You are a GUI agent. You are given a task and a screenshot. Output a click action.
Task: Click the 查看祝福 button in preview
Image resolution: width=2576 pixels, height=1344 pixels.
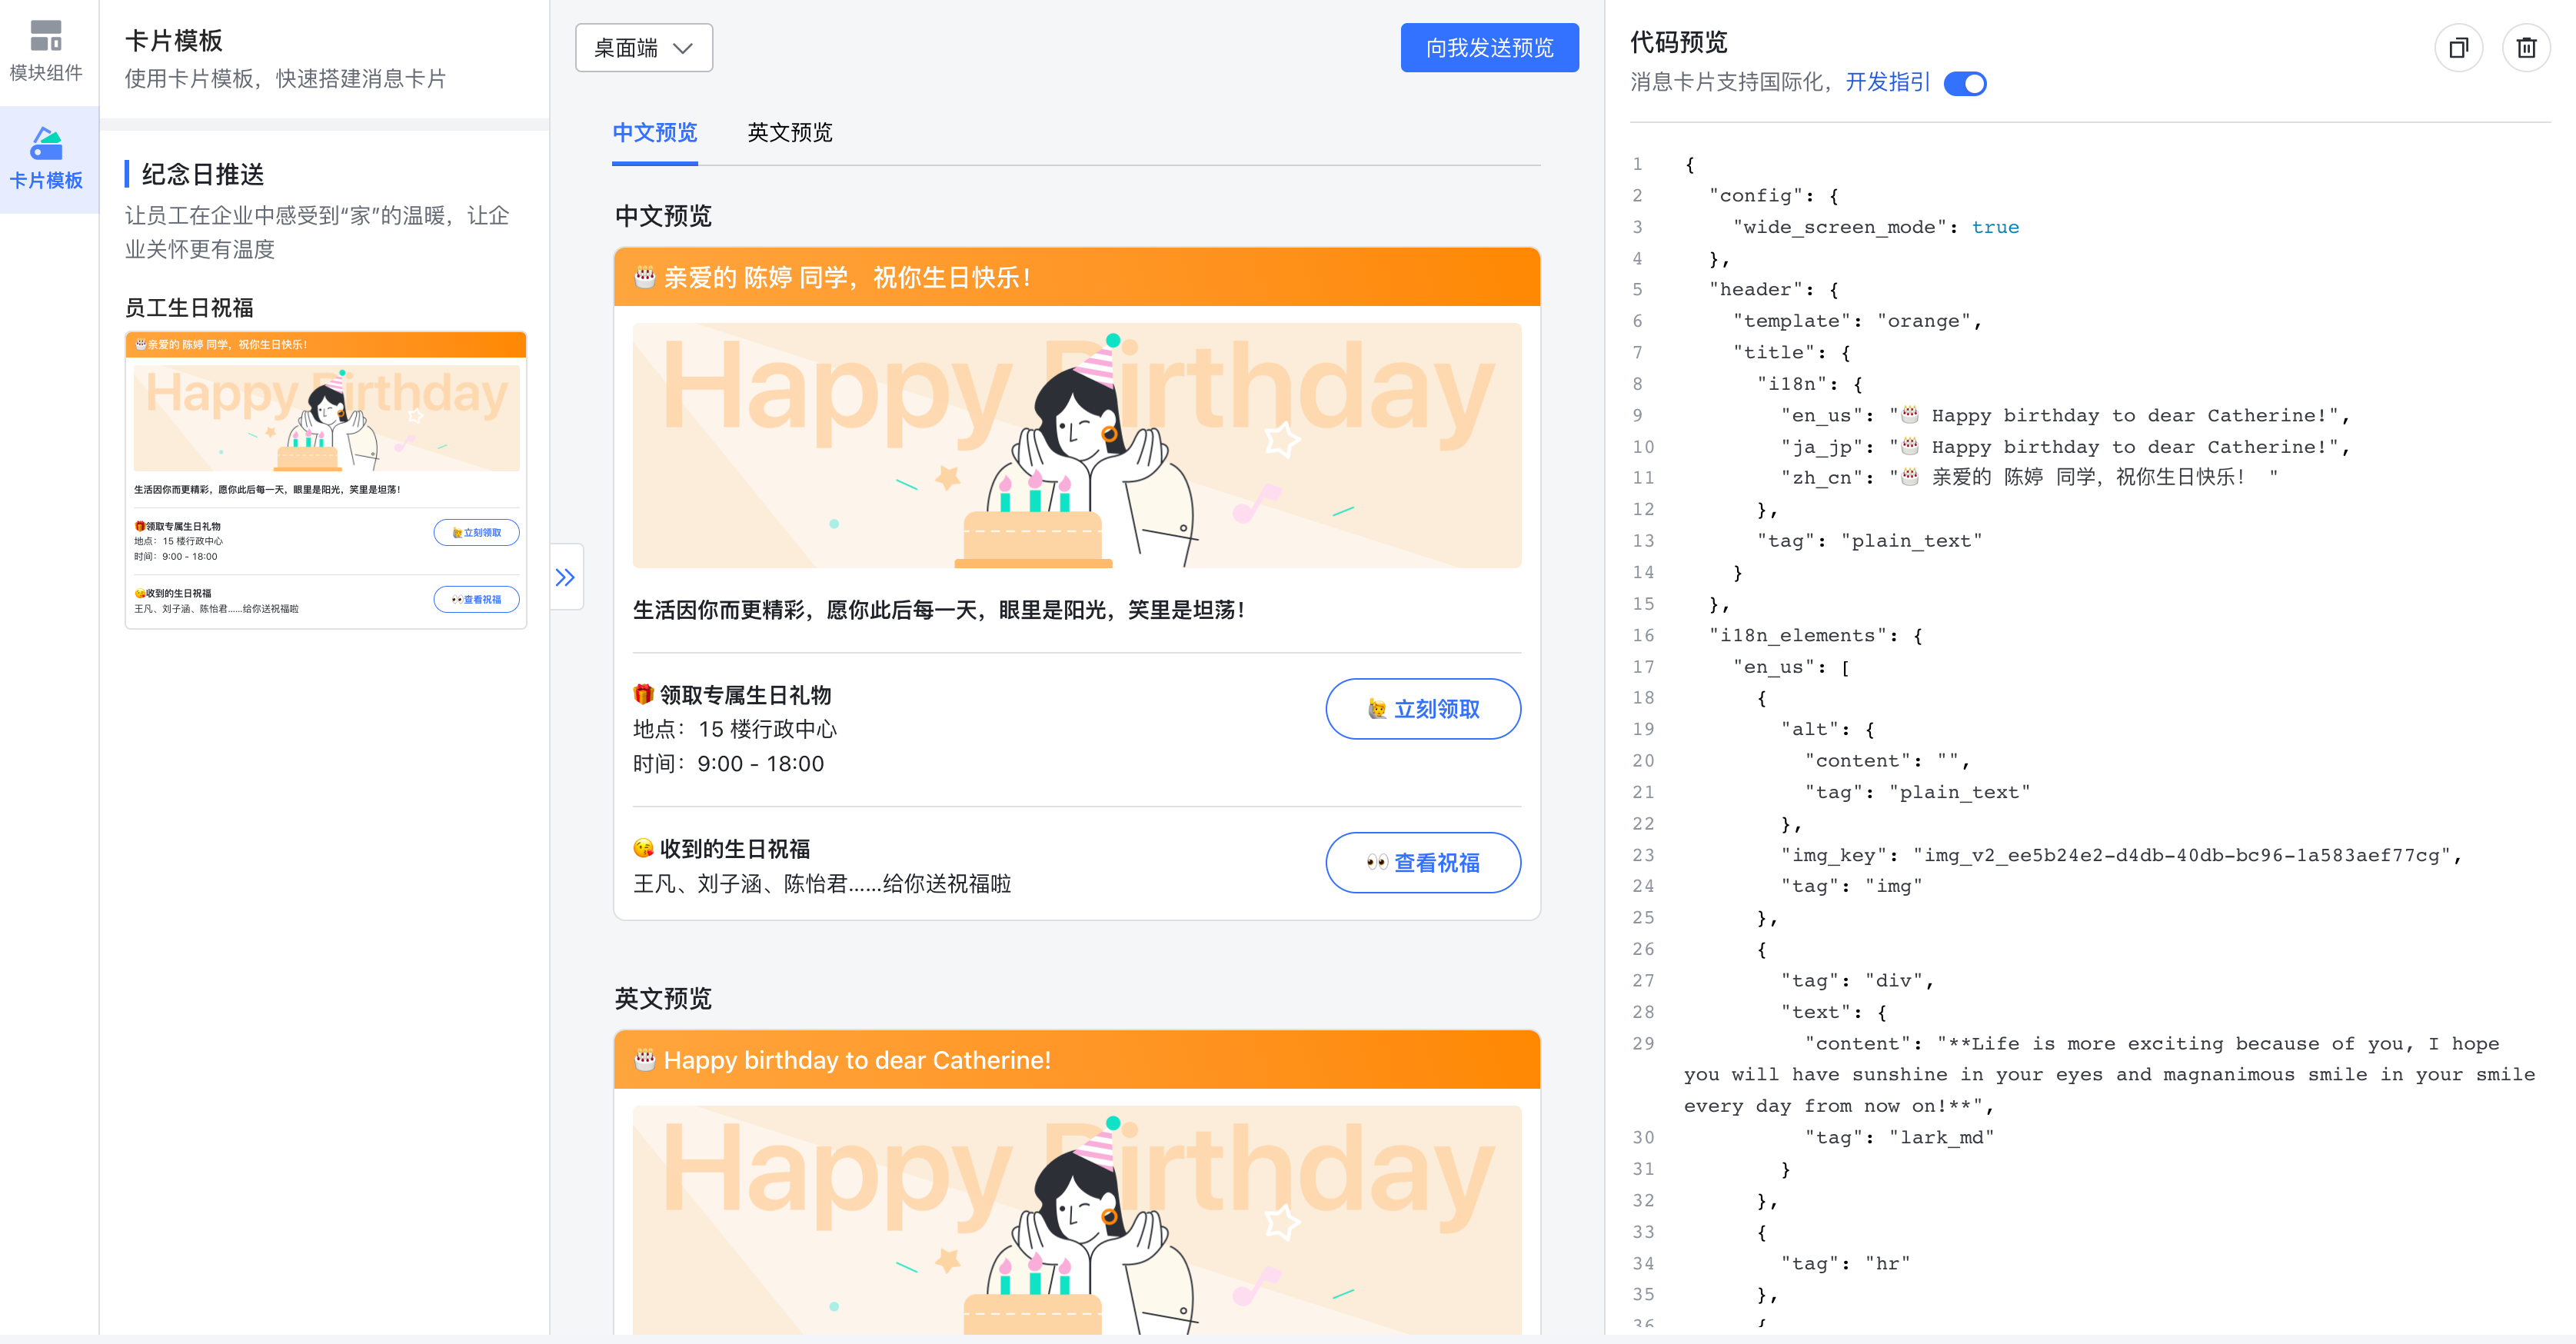(x=1423, y=862)
